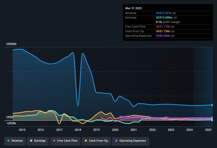This screenshot has height=148, width=217.
Task: Click the Revenue row label in tooltip
Action: coord(131,13)
